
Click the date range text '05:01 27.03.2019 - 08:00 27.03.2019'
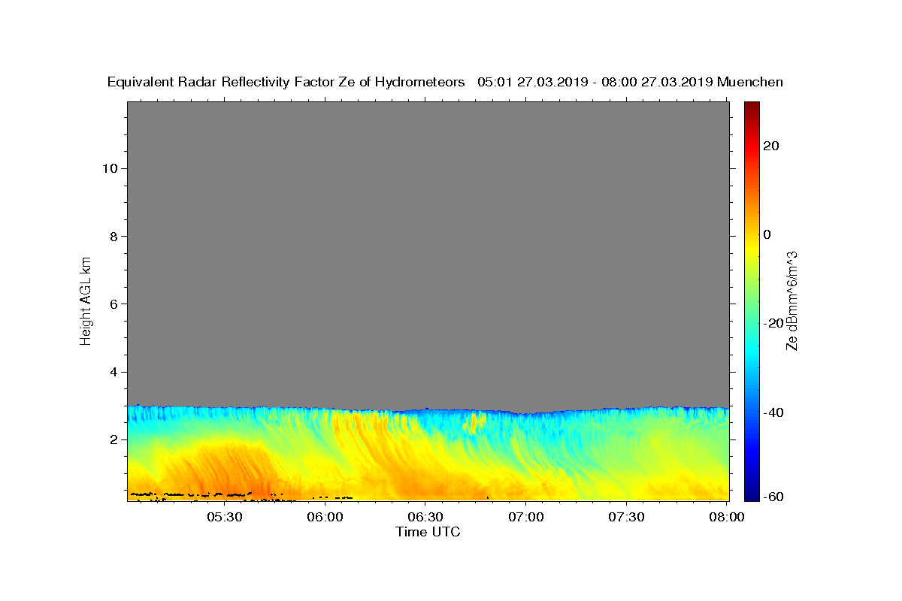595,82
